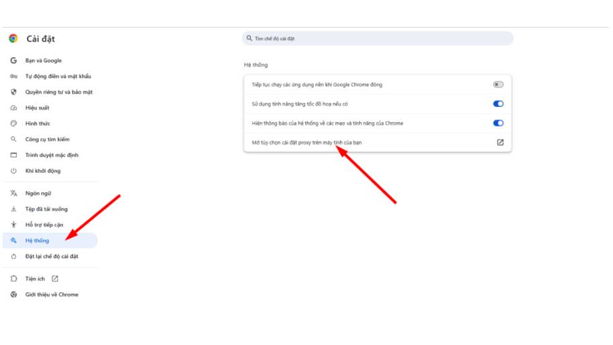The image size is (613, 345).
Task: Click the magnifier icon for Công cụ tìm kiếm
Action: 13,139
